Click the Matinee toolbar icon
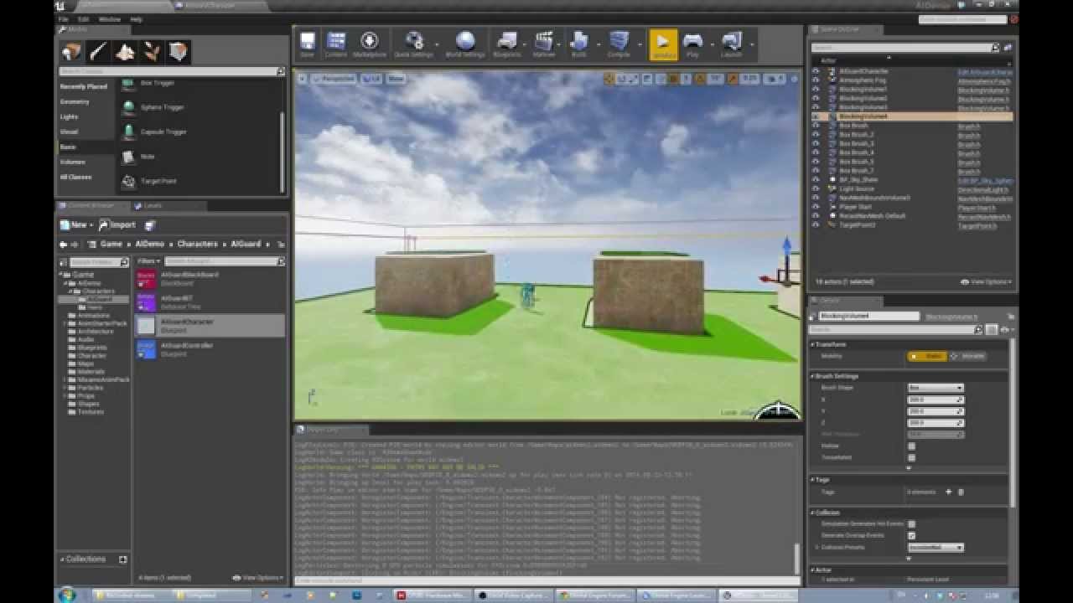 [544, 44]
